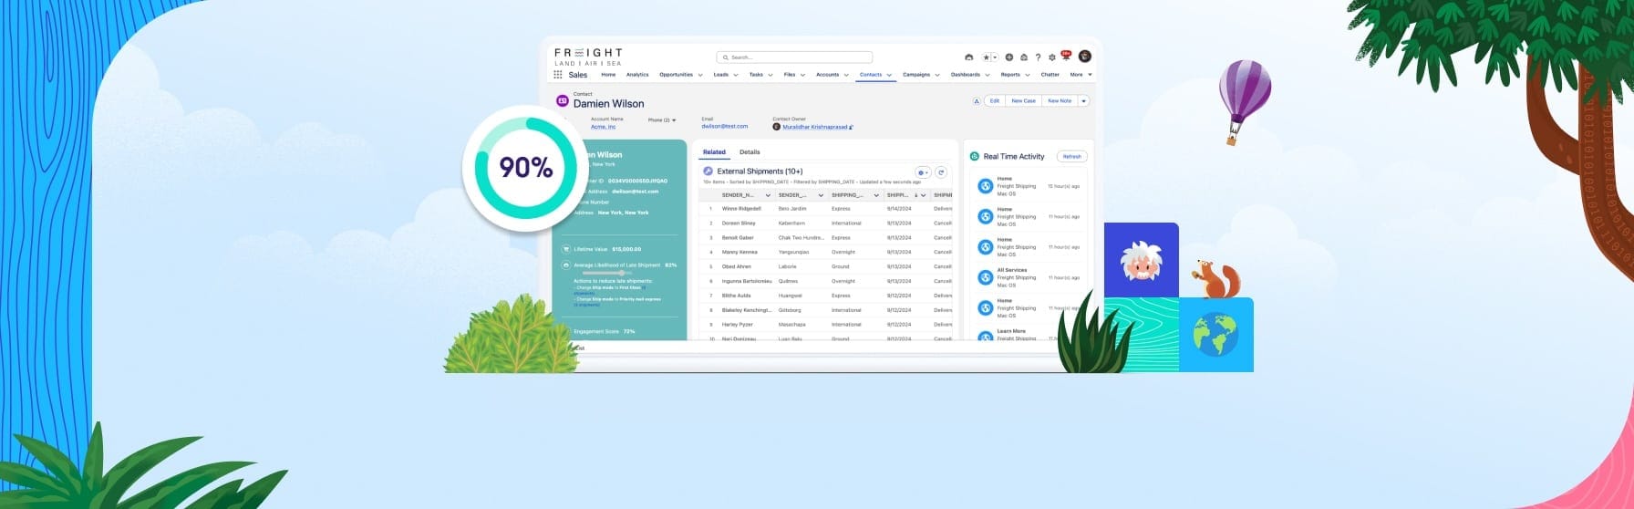Open the Chatter navigation tab
This screenshot has width=1634, height=509.
(1050, 75)
